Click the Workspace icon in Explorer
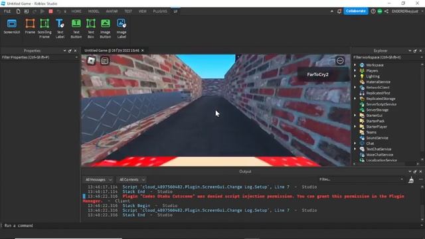Viewport: 425px width, 239px height. click(362, 65)
